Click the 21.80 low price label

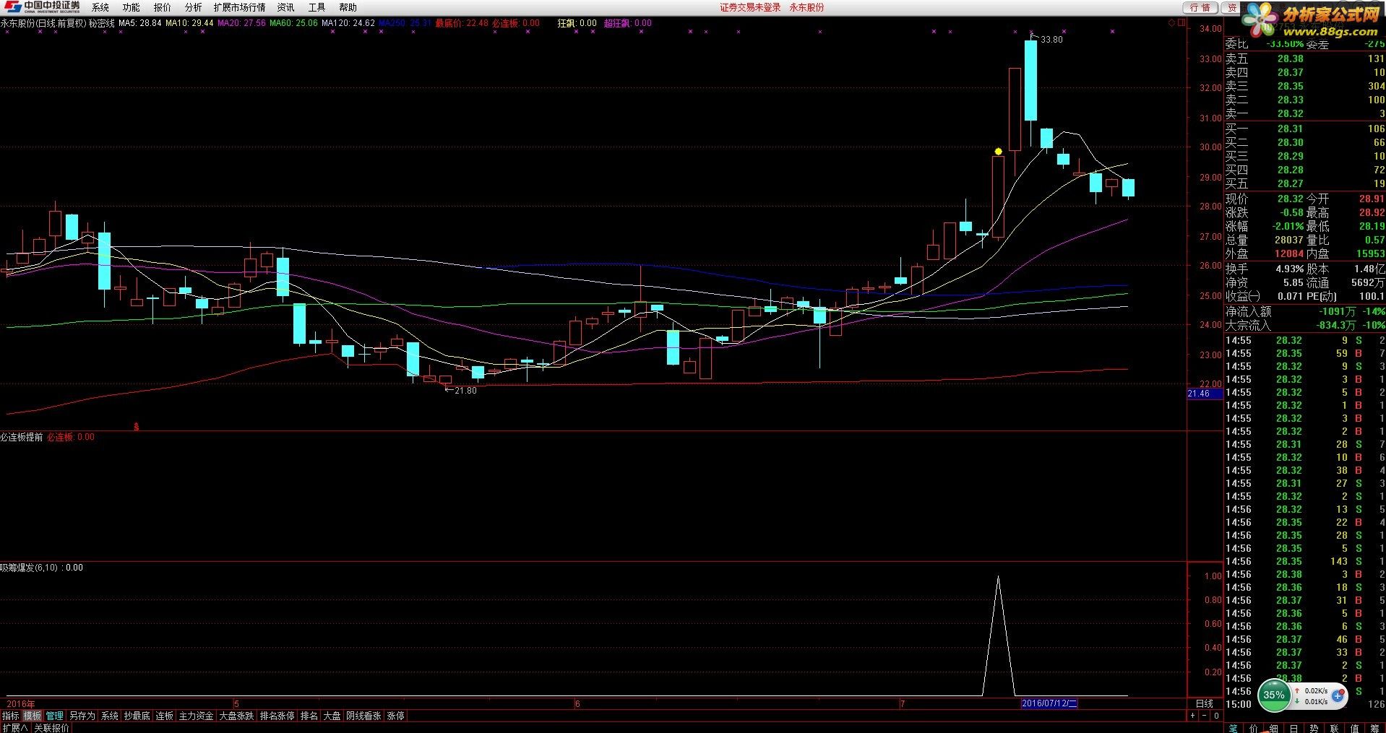coord(465,391)
